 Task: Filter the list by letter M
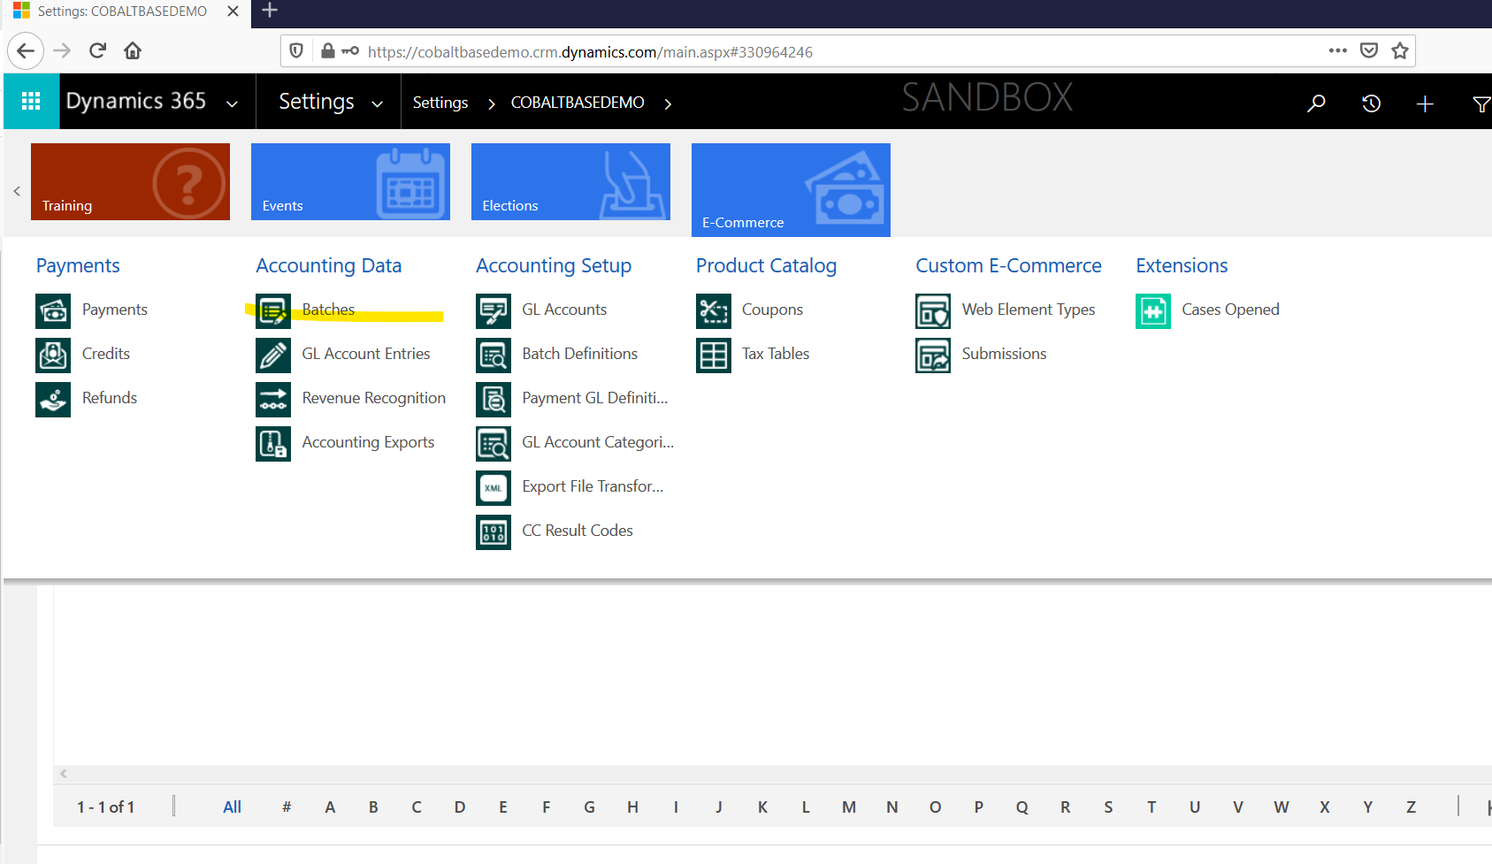[849, 807]
